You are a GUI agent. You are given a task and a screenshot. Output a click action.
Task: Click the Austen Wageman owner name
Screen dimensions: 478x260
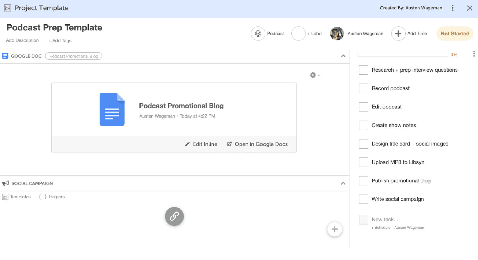pos(365,34)
